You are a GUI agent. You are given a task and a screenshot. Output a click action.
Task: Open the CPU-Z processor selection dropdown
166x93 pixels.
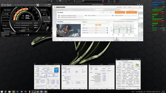pyautogui.click(x=43, y=86)
